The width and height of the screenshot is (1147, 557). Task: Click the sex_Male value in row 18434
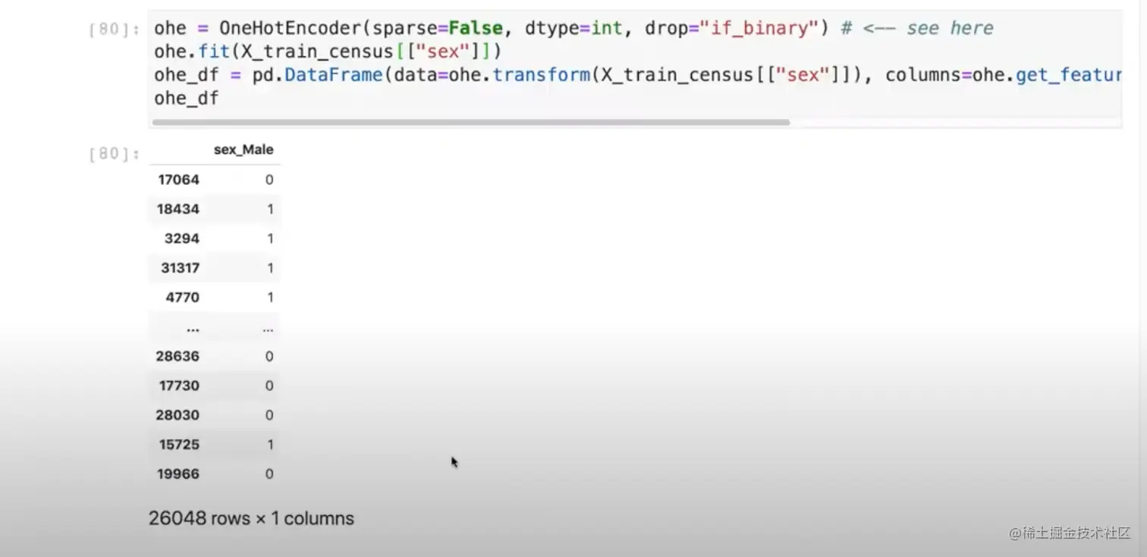[x=270, y=209]
